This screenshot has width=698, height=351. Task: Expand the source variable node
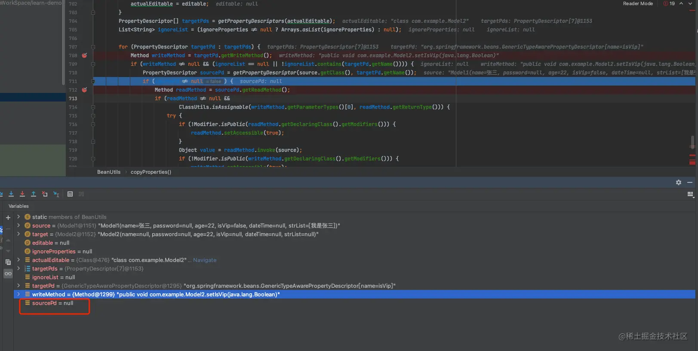tap(18, 225)
